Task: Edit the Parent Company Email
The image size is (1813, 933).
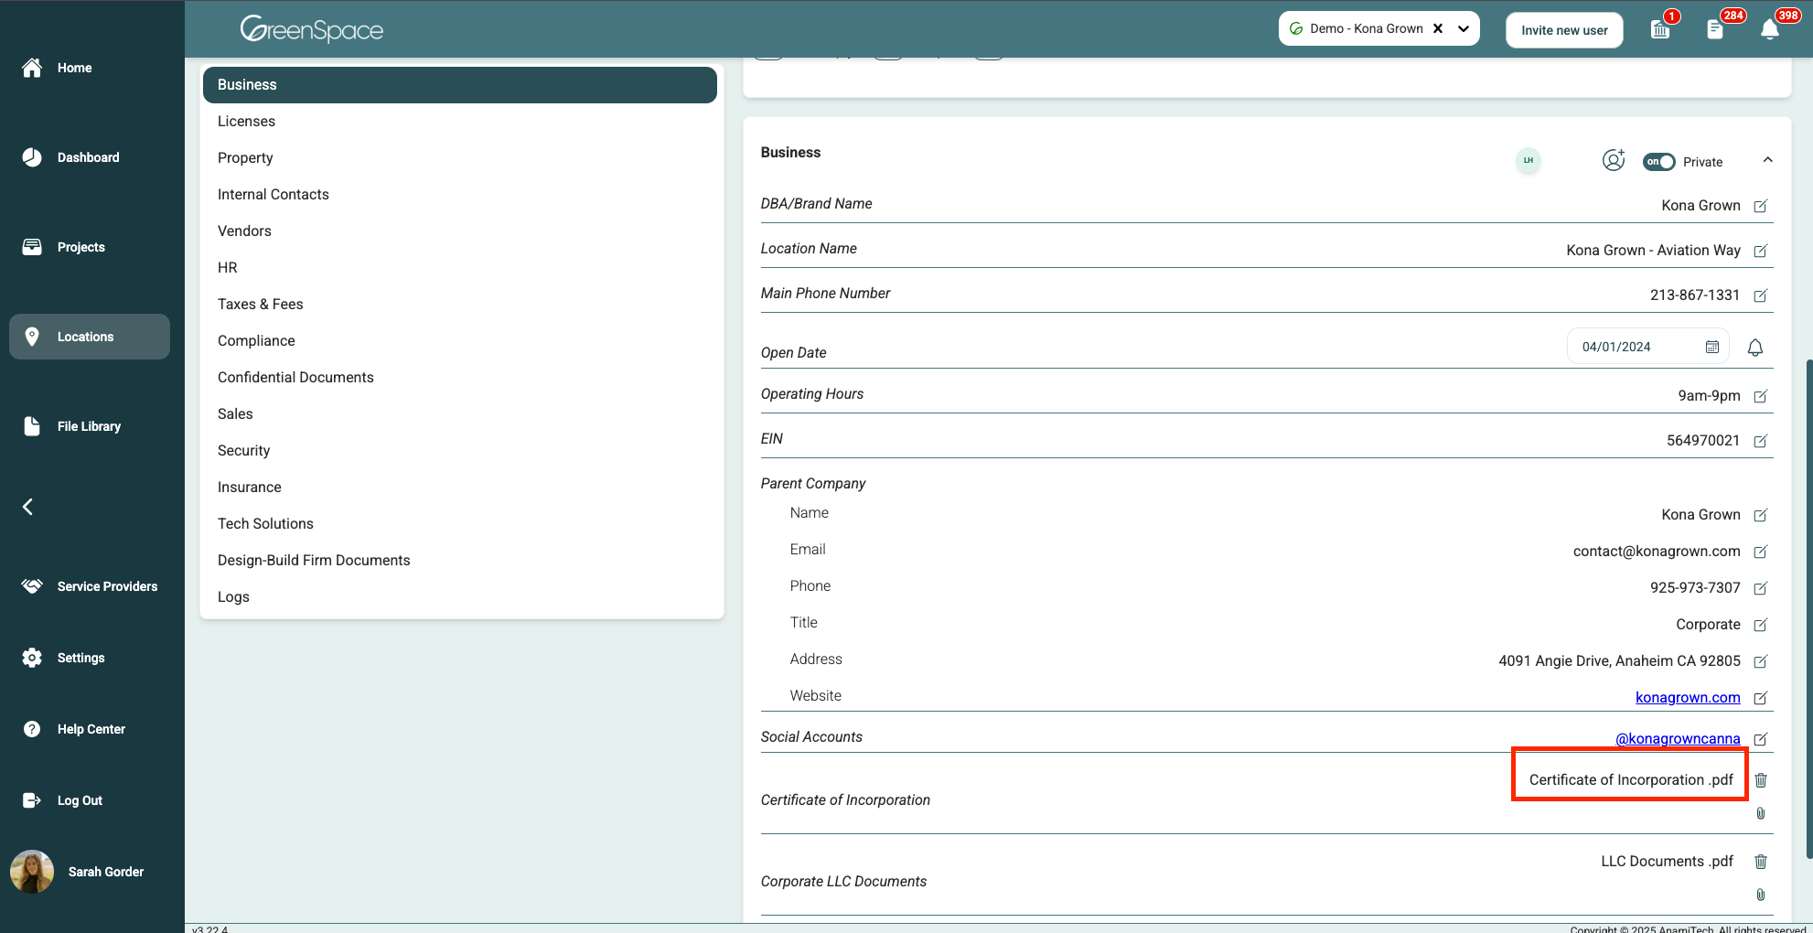Action: click(1761, 552)
